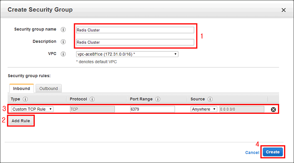
Task: Switch to the Outbound tab
Action: (48, 88)
